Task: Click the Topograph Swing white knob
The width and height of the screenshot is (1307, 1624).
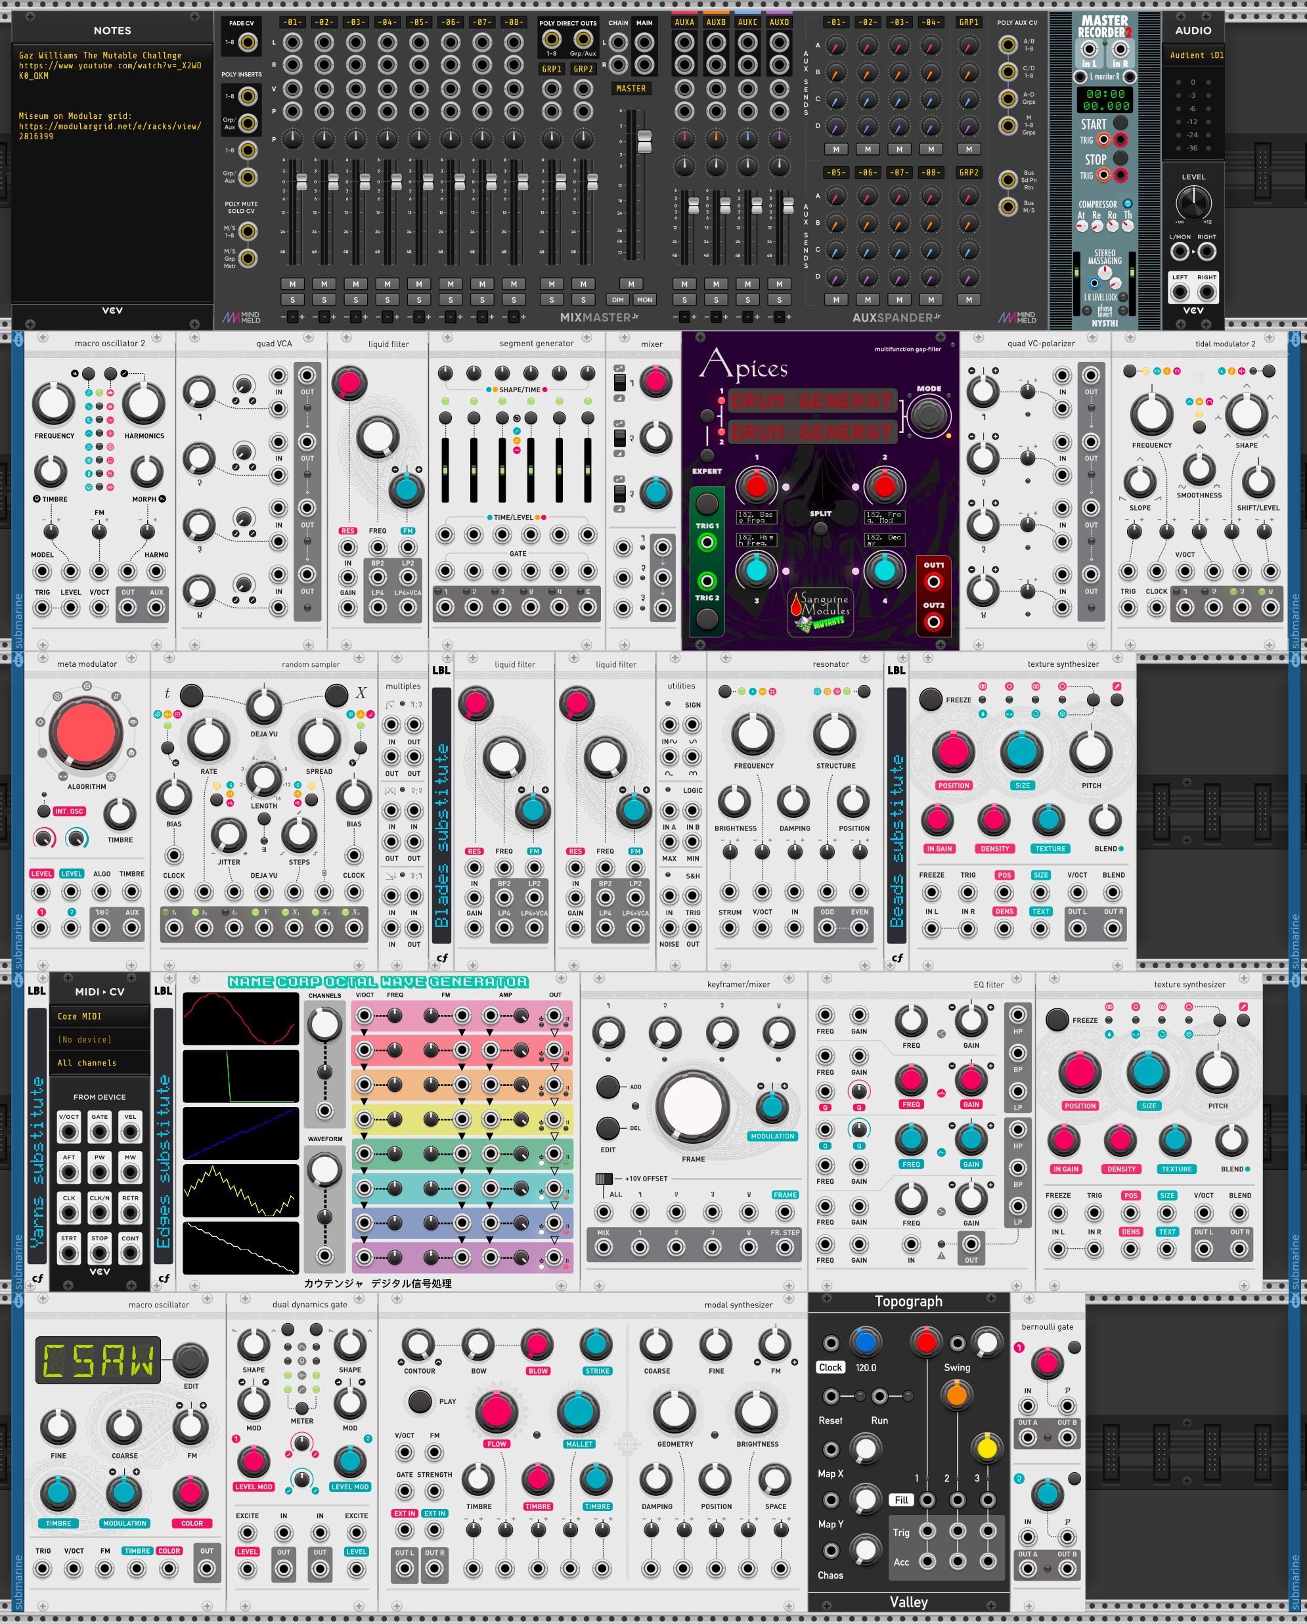Action: tap(986, 1342)
